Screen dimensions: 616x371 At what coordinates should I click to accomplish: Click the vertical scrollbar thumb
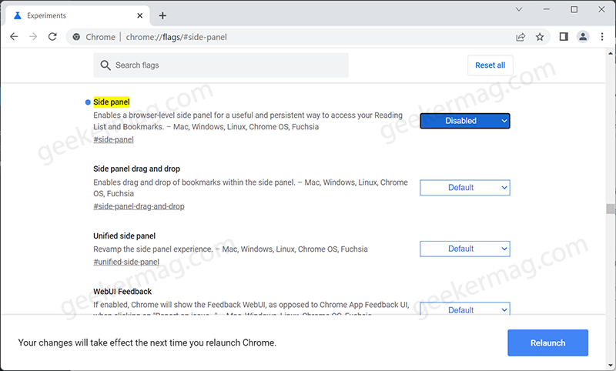tap(611, 209)
